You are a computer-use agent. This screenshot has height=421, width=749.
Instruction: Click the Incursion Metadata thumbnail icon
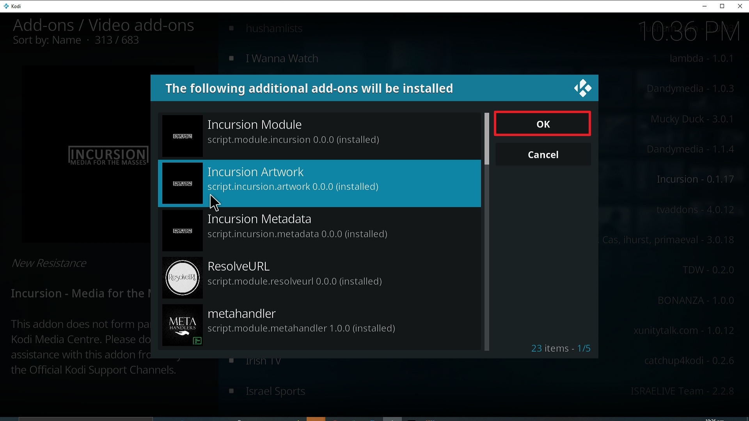pyautogui.click(x=182, y=230)
